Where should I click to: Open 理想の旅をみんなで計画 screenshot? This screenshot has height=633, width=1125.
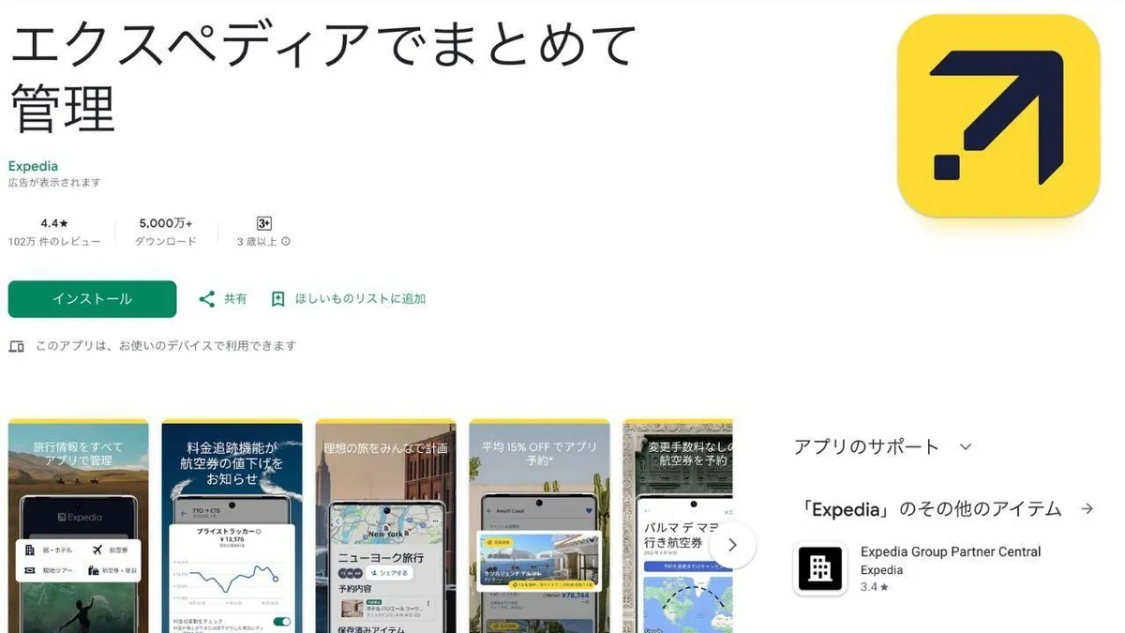coord(385,526)
